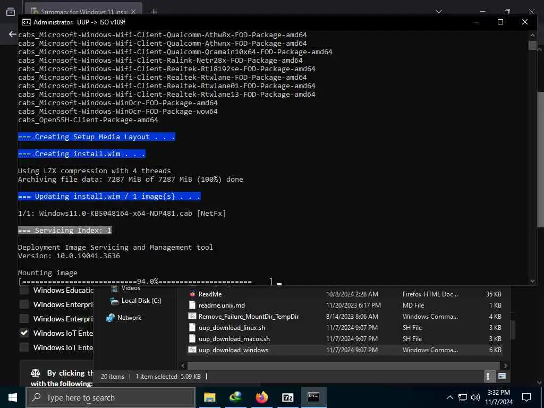Click the 8/14/2023 8:06 AM date cell

[352, 317]
